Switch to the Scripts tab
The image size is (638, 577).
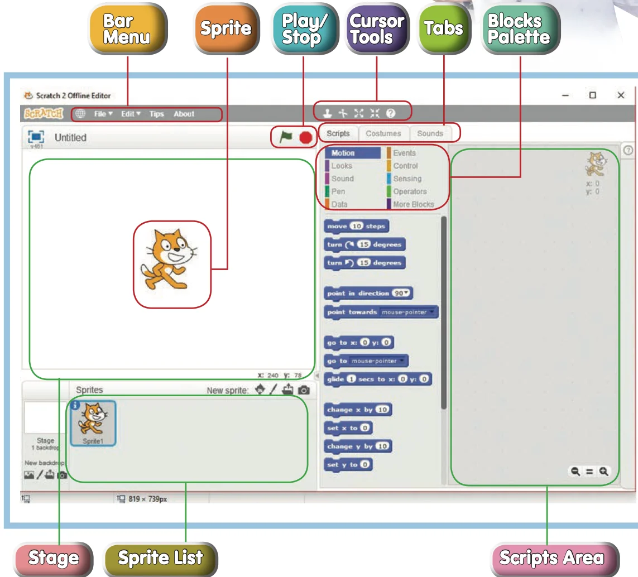pos(338,133)
